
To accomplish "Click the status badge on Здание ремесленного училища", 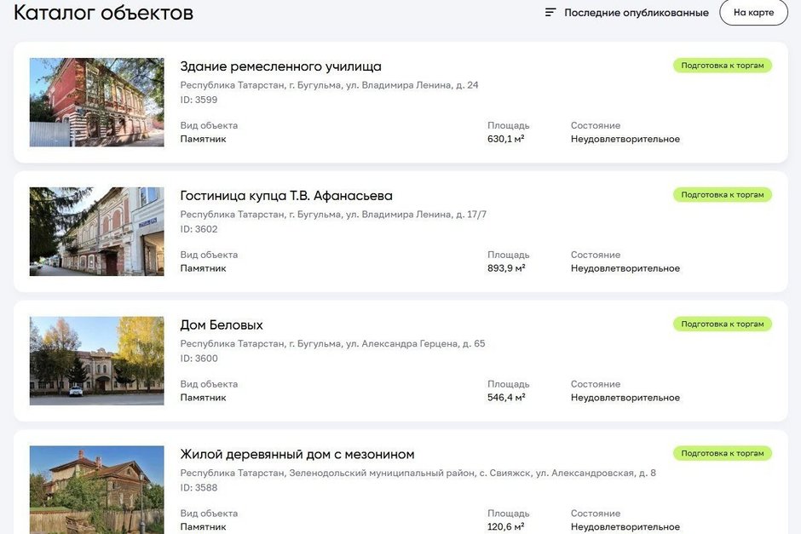I will 722,66.
